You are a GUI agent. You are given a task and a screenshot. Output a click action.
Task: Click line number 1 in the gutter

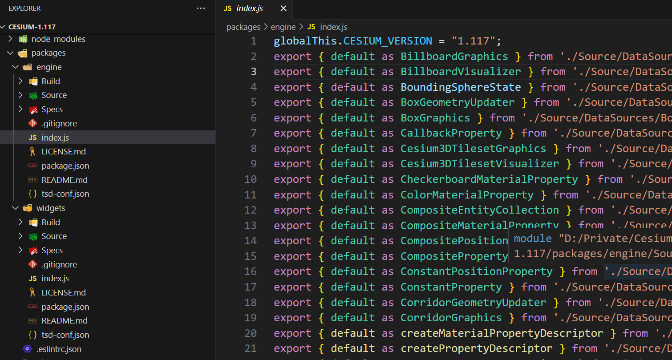254,41
